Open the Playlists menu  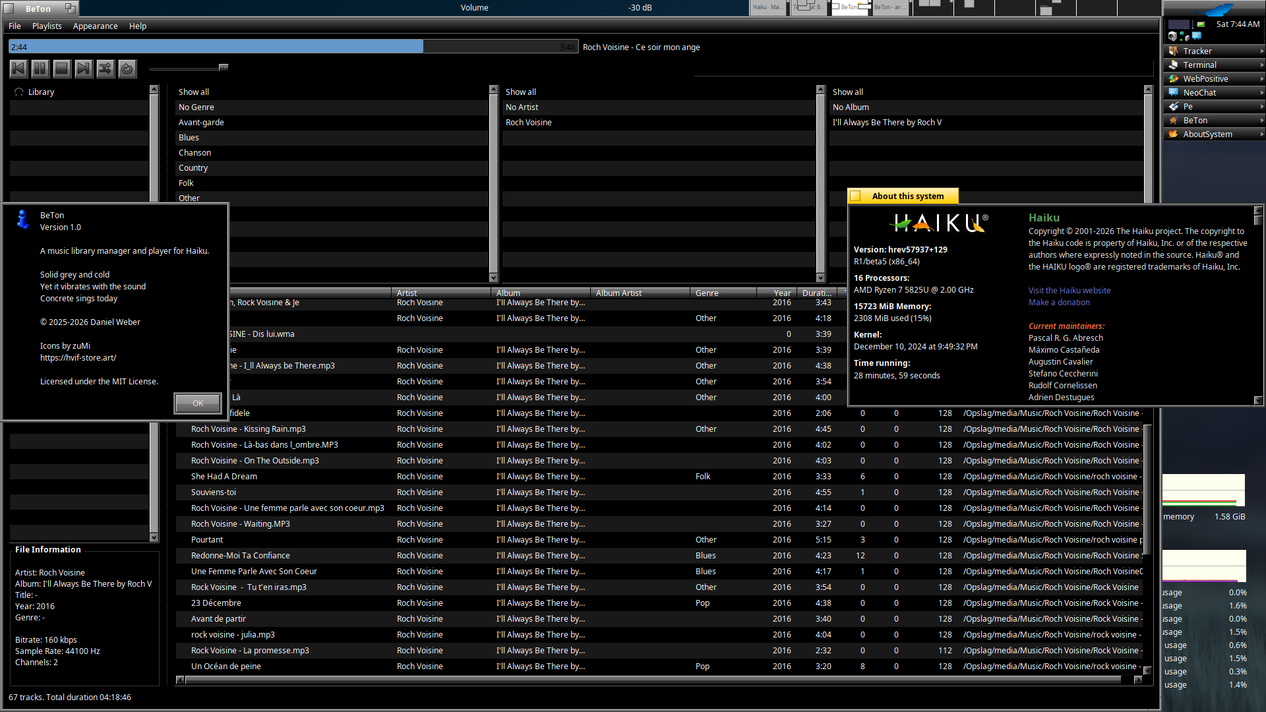point(47,26)
